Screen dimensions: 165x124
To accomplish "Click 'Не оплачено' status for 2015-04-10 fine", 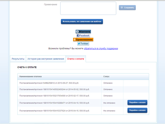I will 109,103.
